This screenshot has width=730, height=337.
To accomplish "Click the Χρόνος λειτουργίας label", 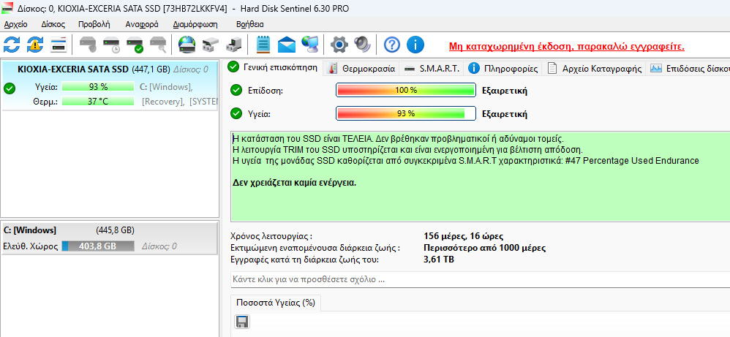I will [x=271, y=236].
